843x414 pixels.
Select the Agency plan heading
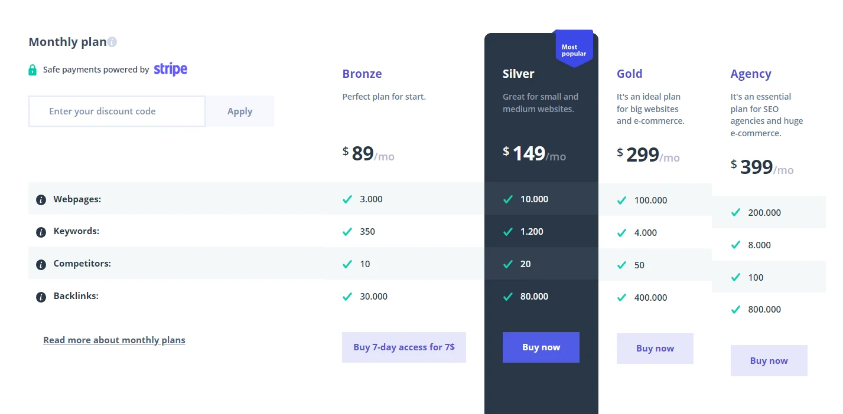point(751,74)
